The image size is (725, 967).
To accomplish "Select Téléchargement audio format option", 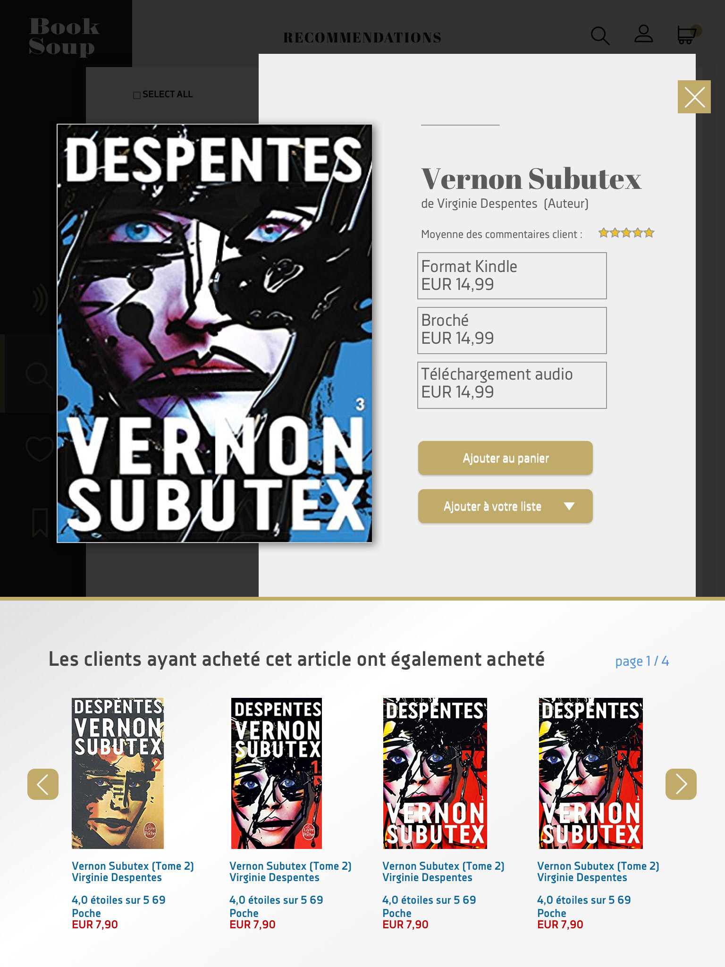I will (x=512, y=385).
